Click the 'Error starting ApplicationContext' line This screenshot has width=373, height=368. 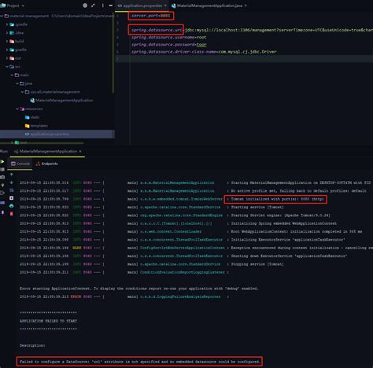point(138,289)
